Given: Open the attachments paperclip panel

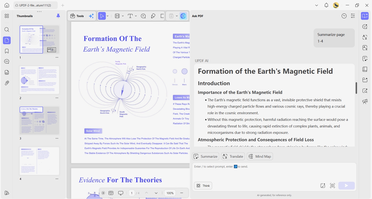Looking at the screenshot, I should pyautogui.click(x=7, y=83).
